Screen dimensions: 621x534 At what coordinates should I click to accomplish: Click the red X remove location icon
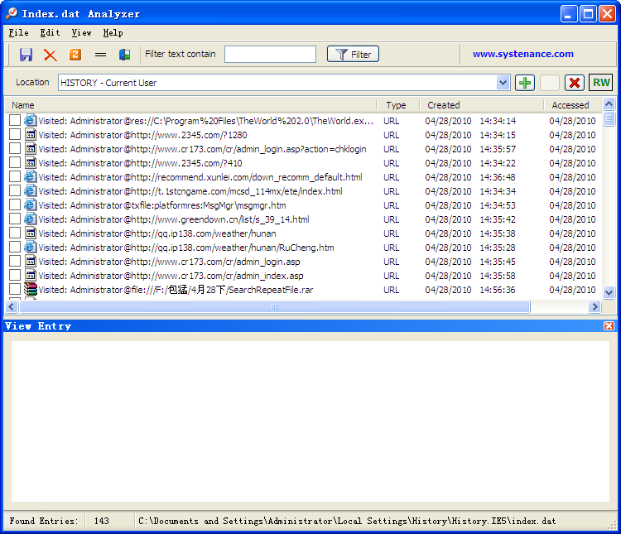[x=575, y=83]
